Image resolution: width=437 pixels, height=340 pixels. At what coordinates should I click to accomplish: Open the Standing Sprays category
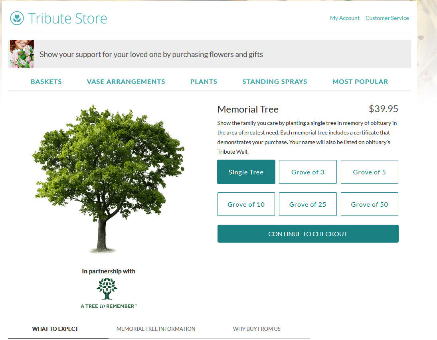point(275,81)
